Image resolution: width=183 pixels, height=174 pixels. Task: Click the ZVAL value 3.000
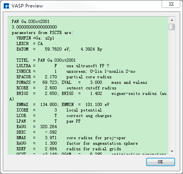96,82
